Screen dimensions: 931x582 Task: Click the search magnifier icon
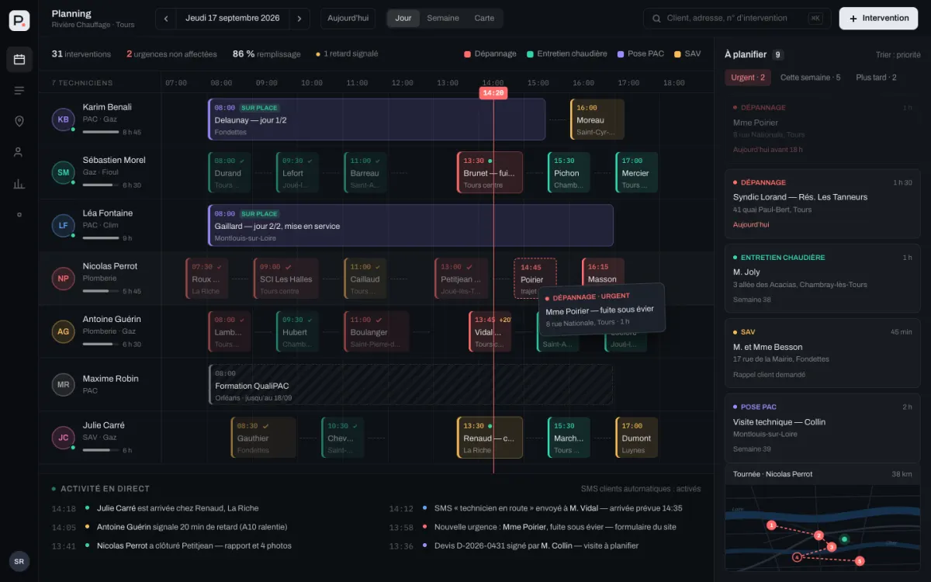(656, 19)
